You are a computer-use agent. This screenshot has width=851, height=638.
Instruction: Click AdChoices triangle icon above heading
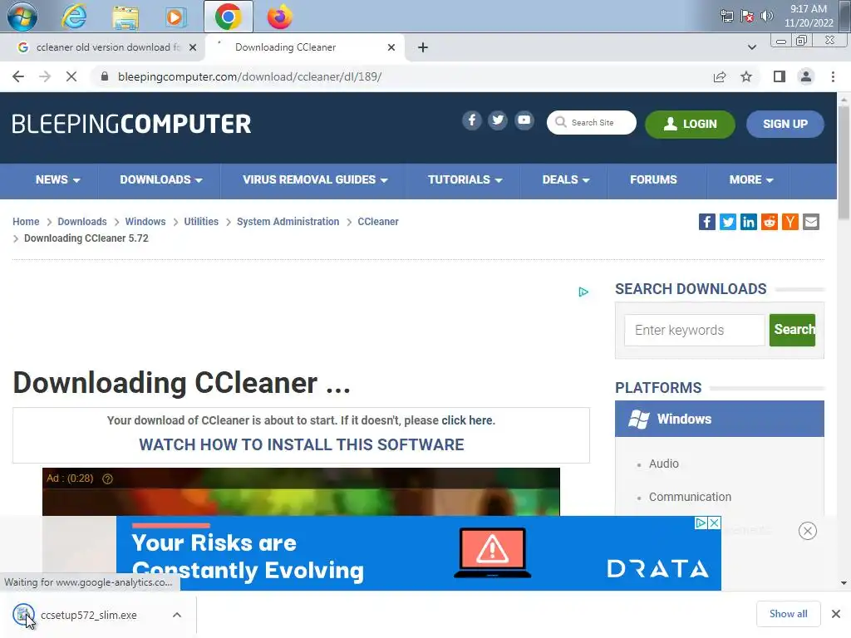[583, 292]
